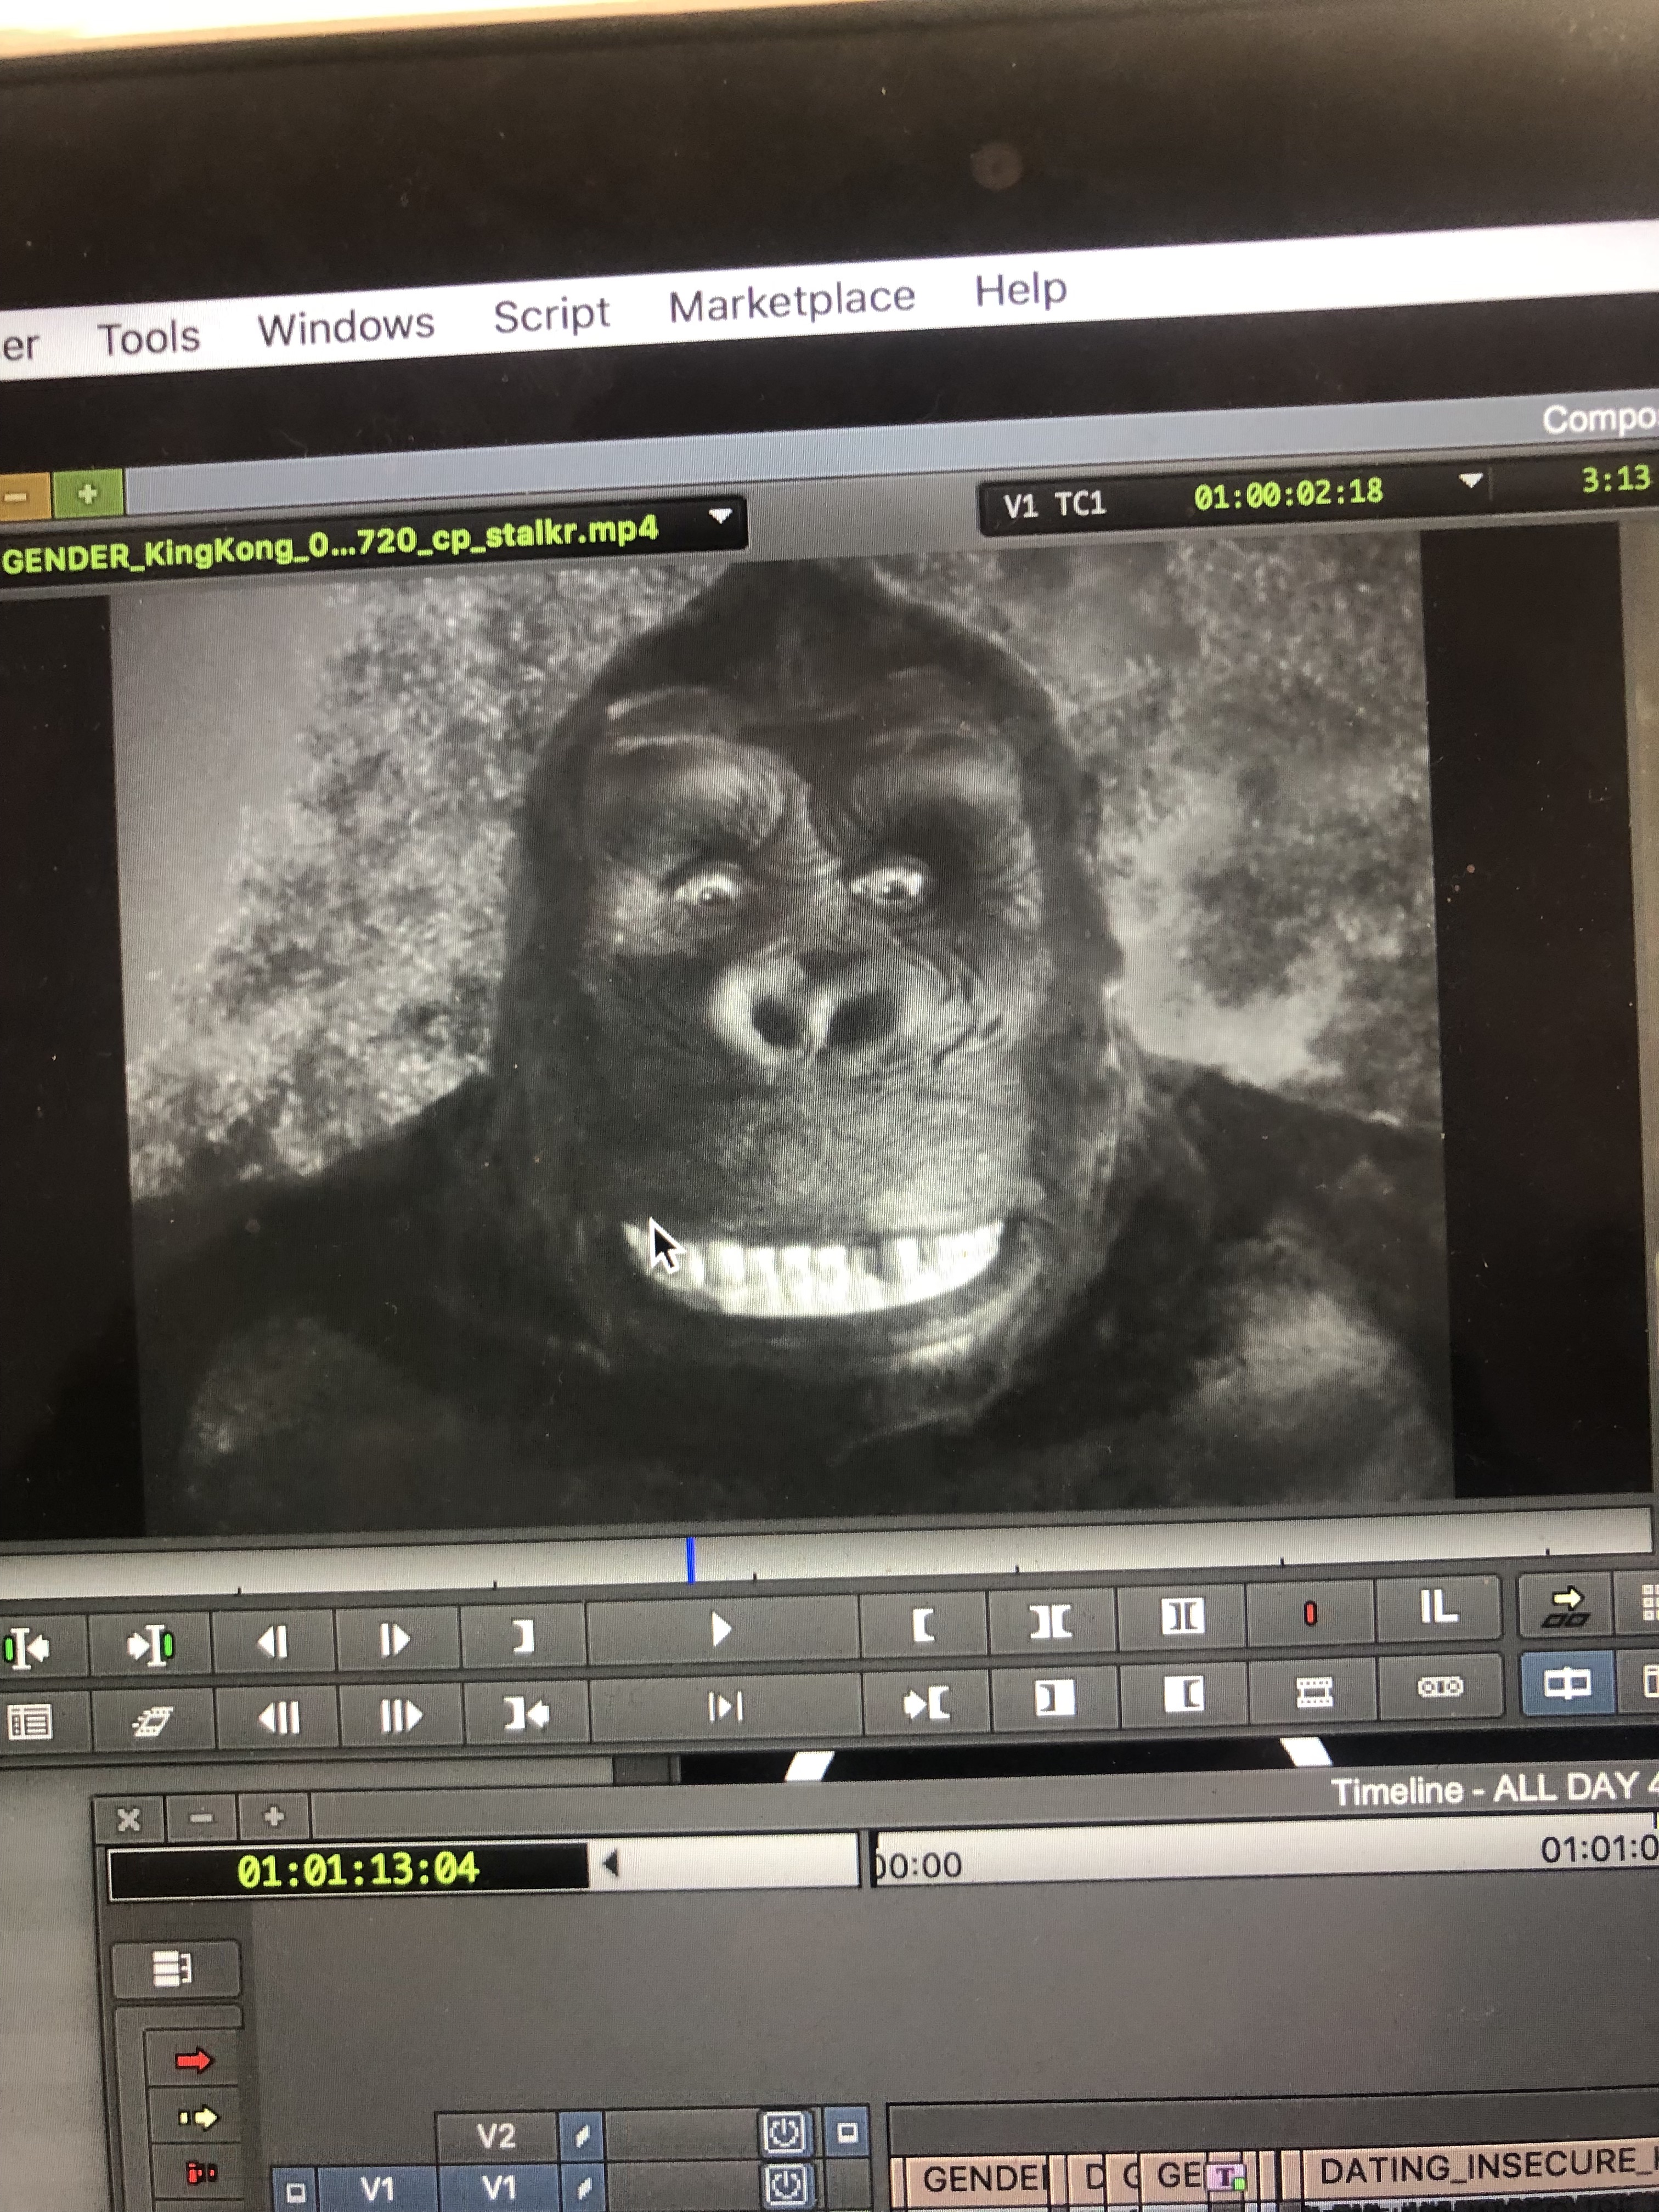The height and width of the screenshot is (2212, 1659).
Task: Open the Script menu
Action: (551, 315)
